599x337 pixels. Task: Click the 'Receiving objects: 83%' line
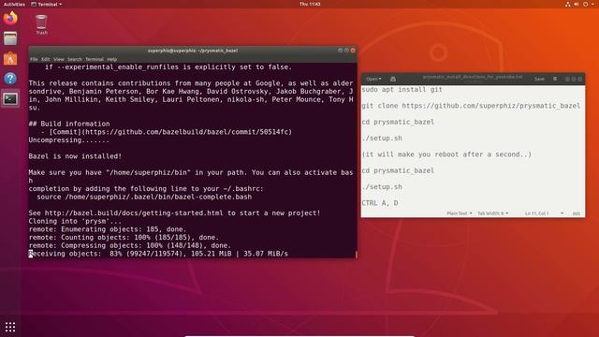click(x=158, y=254)
